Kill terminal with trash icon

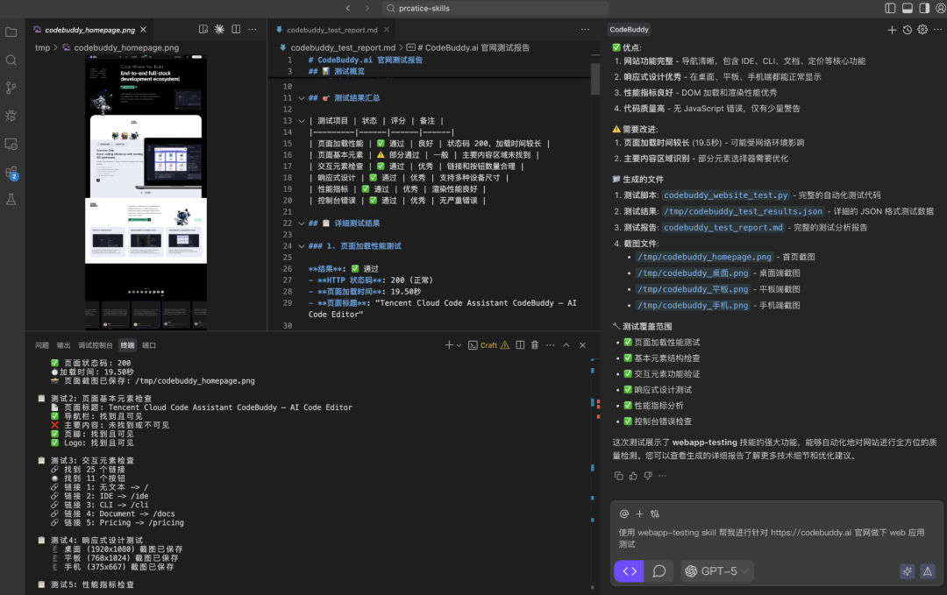(535, 345)
